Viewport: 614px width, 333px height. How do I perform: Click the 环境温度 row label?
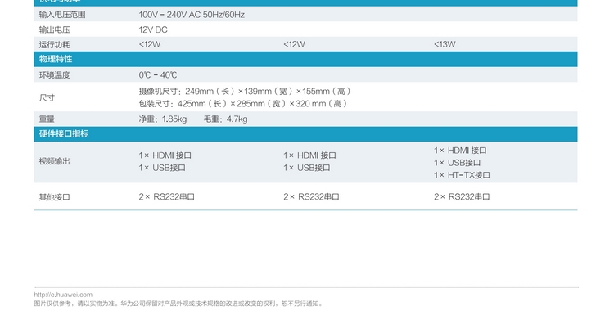[x=53, y=74]
